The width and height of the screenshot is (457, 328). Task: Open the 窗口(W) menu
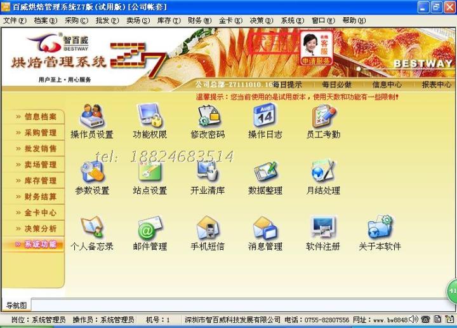(323, 20)
